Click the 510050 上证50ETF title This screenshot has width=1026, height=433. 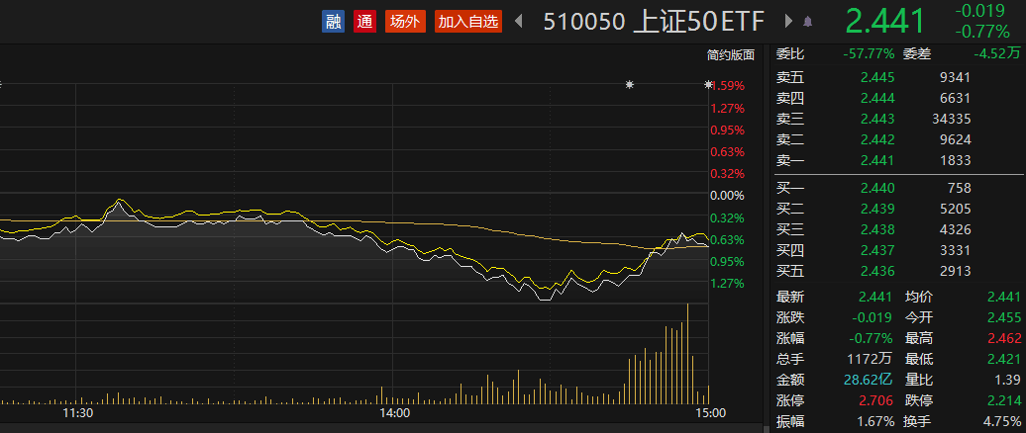pos(654,21)
